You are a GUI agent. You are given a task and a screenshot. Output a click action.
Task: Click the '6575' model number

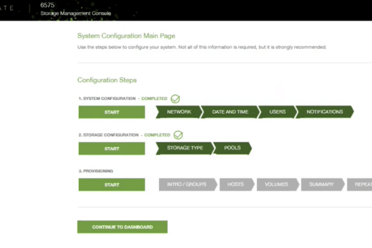(x=48, y=5)
